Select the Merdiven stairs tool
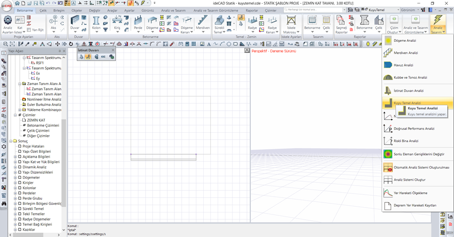 [x=202, y=21]
